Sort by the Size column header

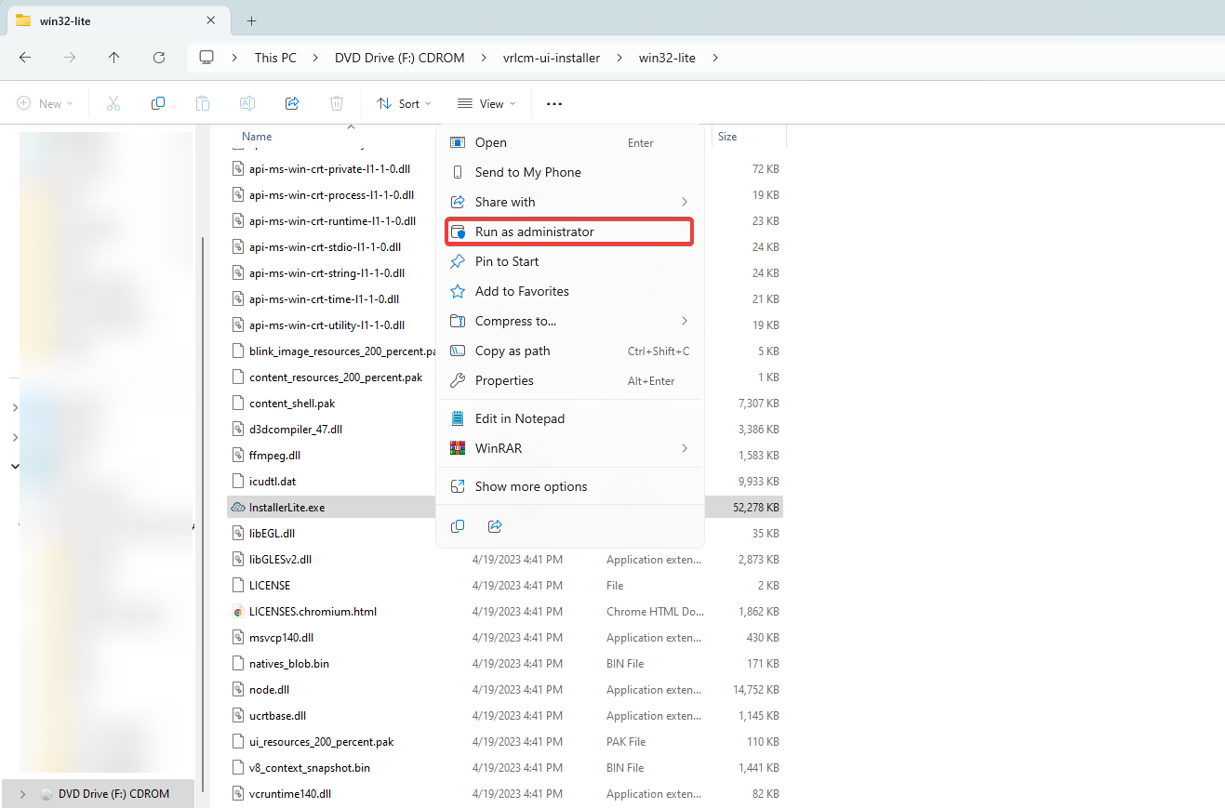[727, 137]
